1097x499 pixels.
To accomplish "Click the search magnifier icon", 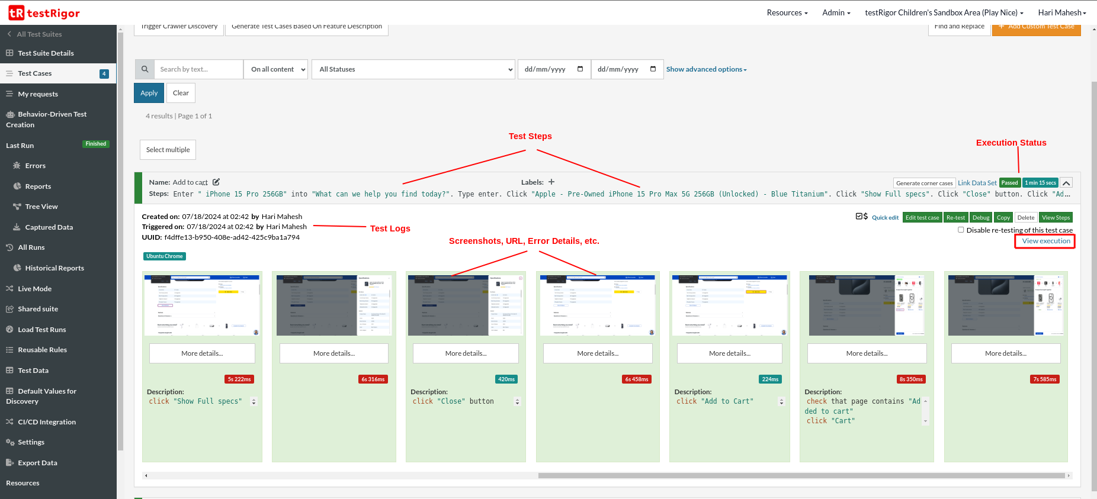I will coord(145,69).
